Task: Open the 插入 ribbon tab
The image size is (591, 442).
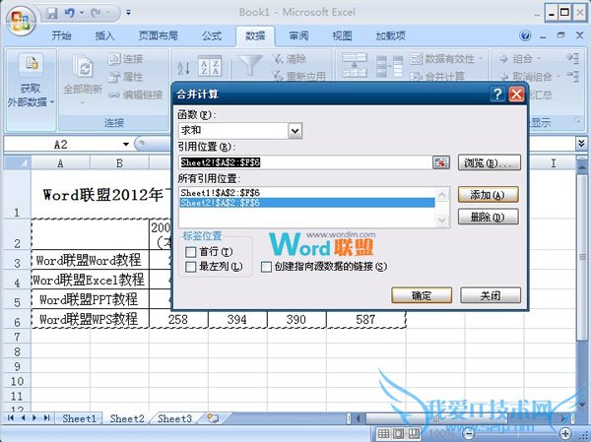Action: tap(104, 35)
